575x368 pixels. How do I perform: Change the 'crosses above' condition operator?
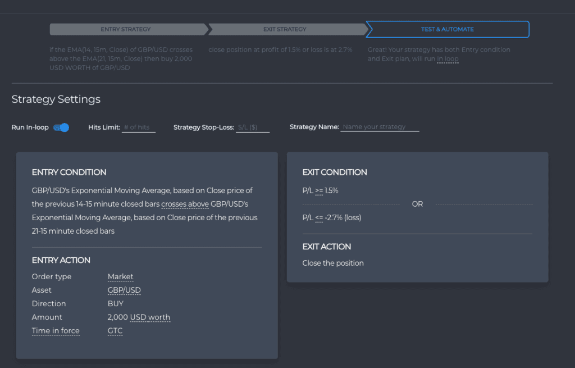[x=185, y=204]
